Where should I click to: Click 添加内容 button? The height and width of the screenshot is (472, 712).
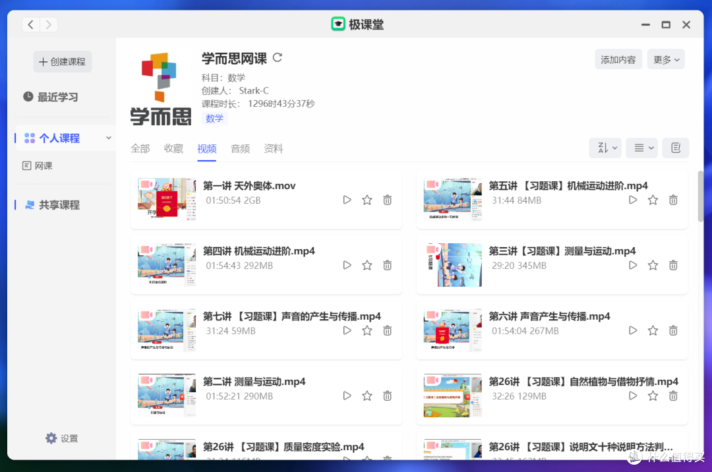[618, 59]
